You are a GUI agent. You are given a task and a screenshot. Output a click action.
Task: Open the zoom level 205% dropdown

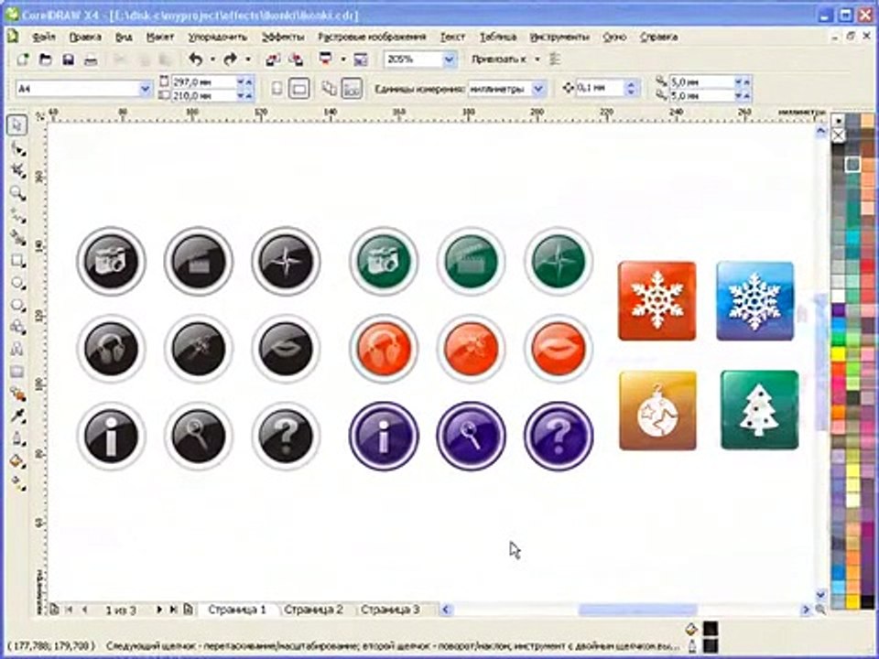coord(449,59)
